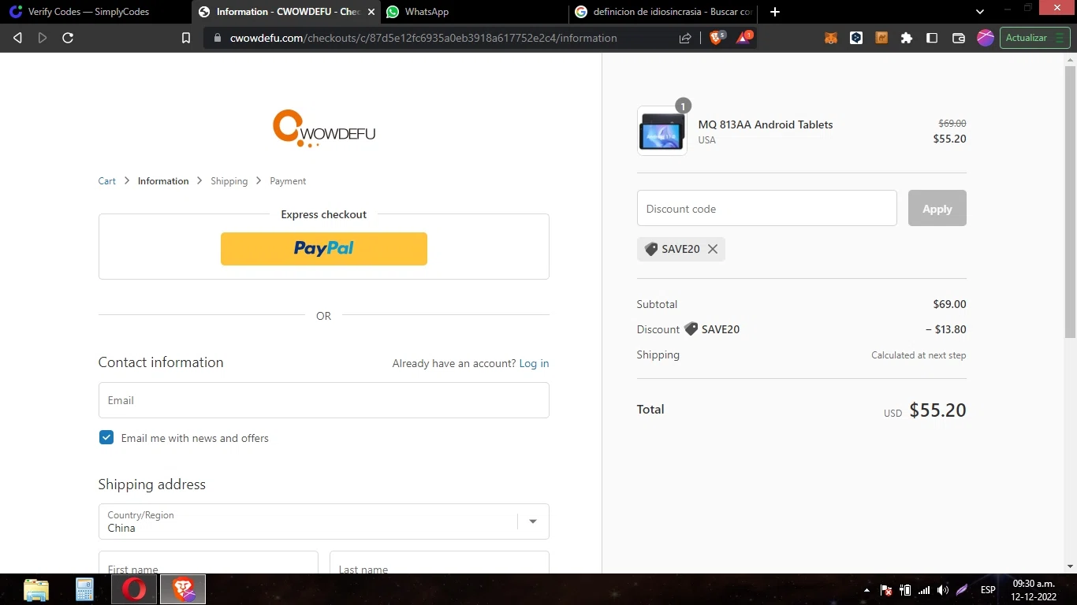Open the extensions puzzle icon
The height and width of the screenshot is (605, 1077).
907,38
